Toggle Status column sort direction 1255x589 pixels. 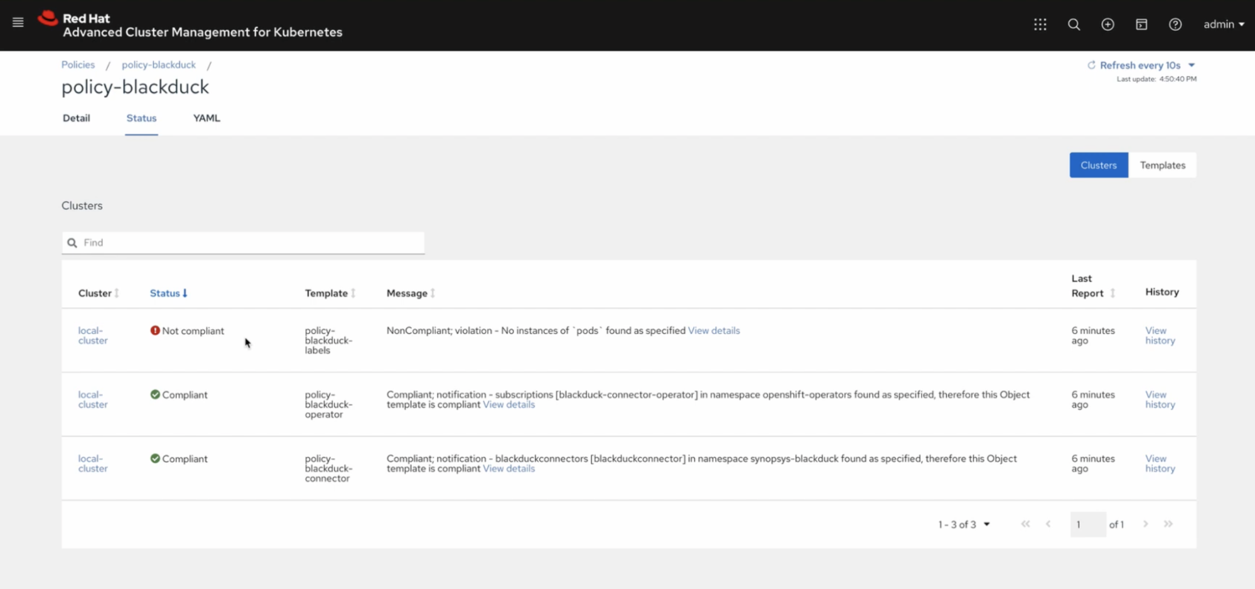click(168, 293)
